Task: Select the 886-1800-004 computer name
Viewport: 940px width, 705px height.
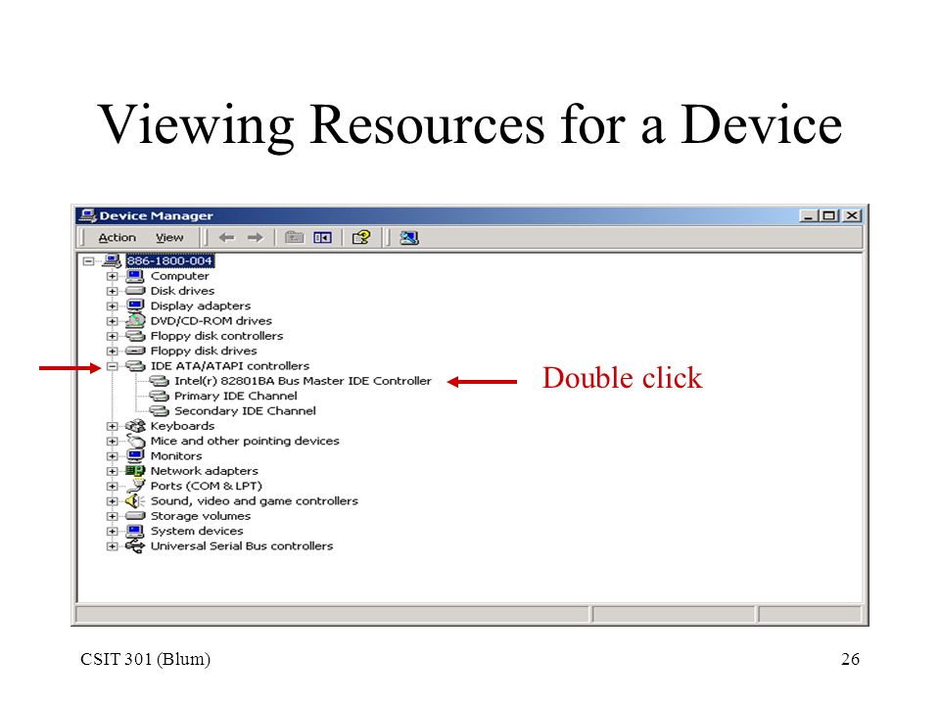Action: point(169,260)
